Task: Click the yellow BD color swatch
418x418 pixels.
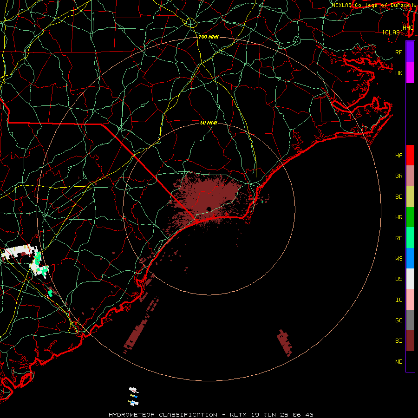Action: tap(410, 196)
